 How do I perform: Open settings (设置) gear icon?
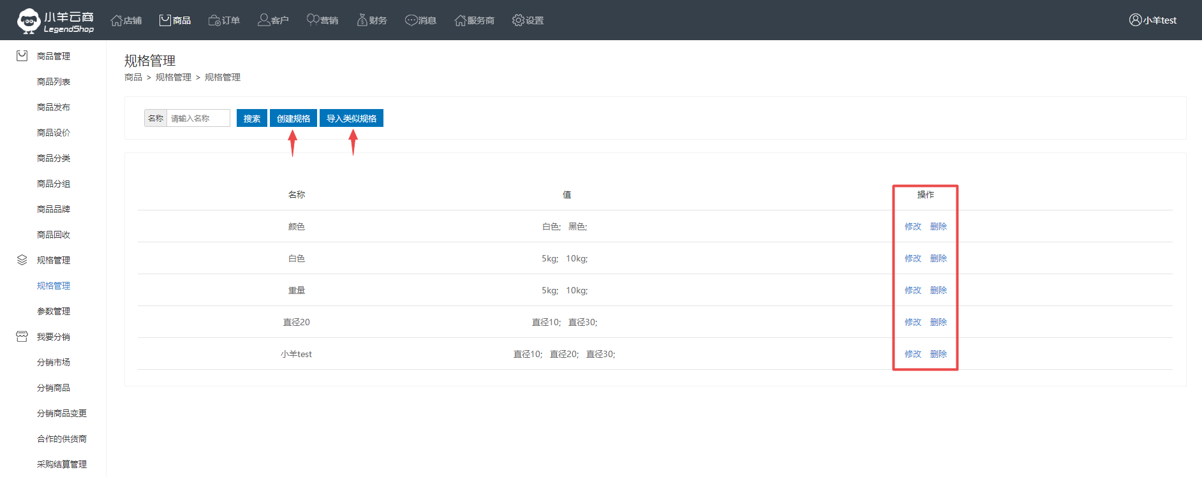(x=518, y=20)
